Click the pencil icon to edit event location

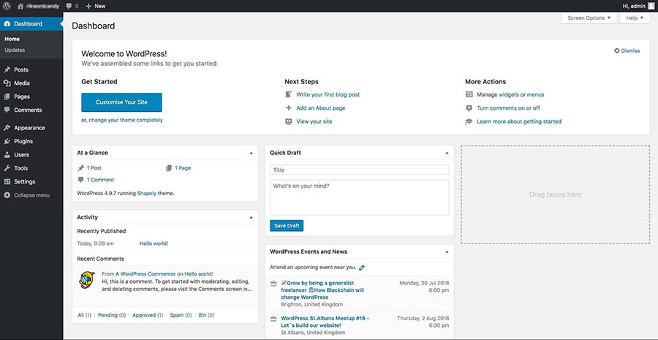click(x=362, y=268)
